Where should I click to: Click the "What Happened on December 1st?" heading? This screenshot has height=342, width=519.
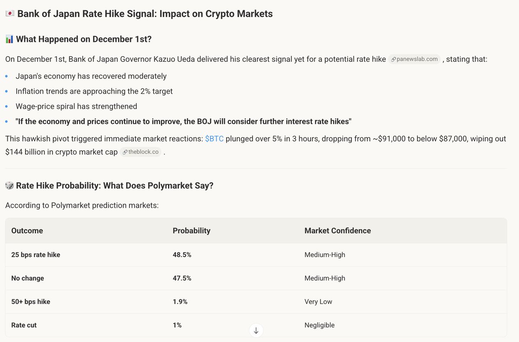tap(83, 39)
